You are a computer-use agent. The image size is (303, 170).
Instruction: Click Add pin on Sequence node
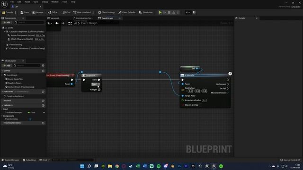pyautogui.click(x=95, y=90)
